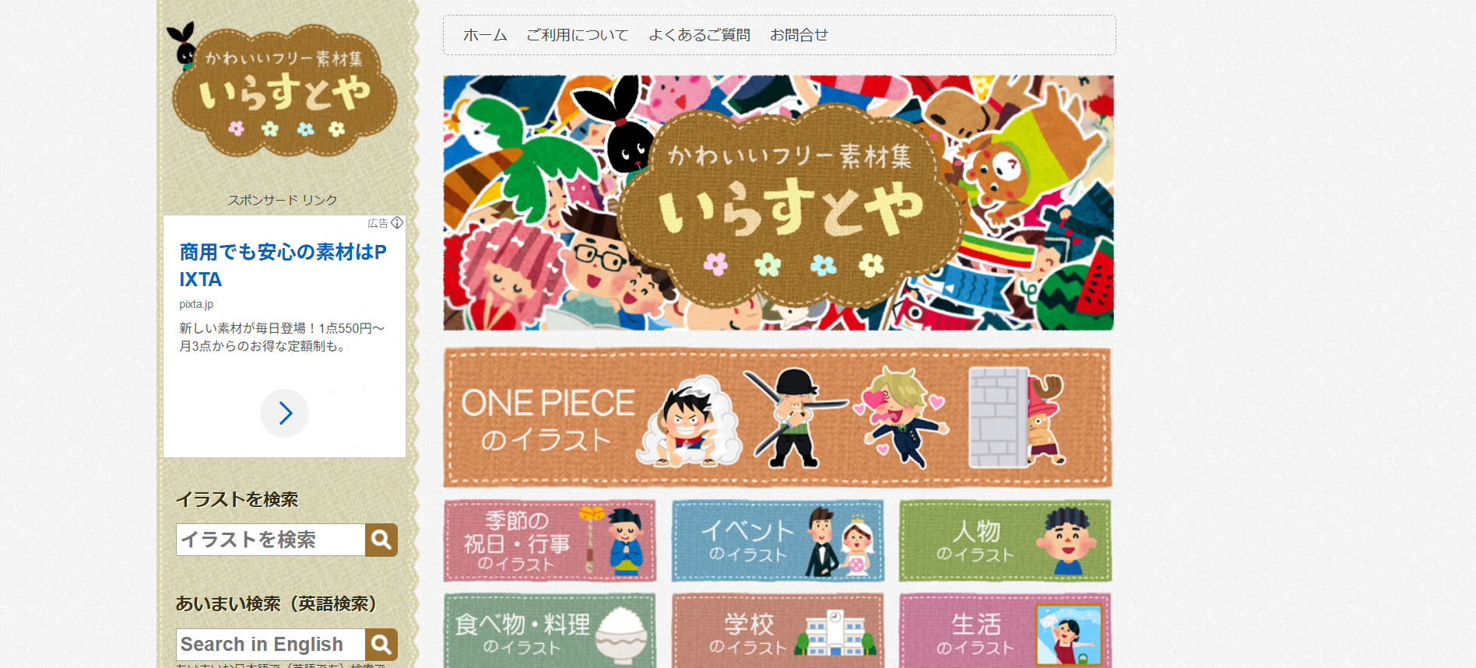Click the ad's round arrow button
This screenshot has height=668, width=1476.
coord(285,413)
